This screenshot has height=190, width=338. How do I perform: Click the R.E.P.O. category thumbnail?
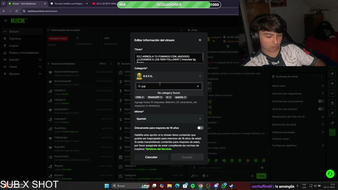click(139, 76)
